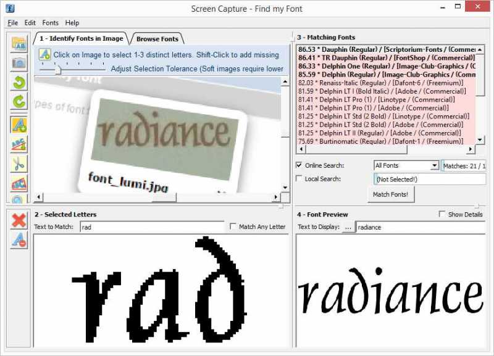Select the Dauphin (Regular) Scriptorium-Fonts match

(387, 49)
